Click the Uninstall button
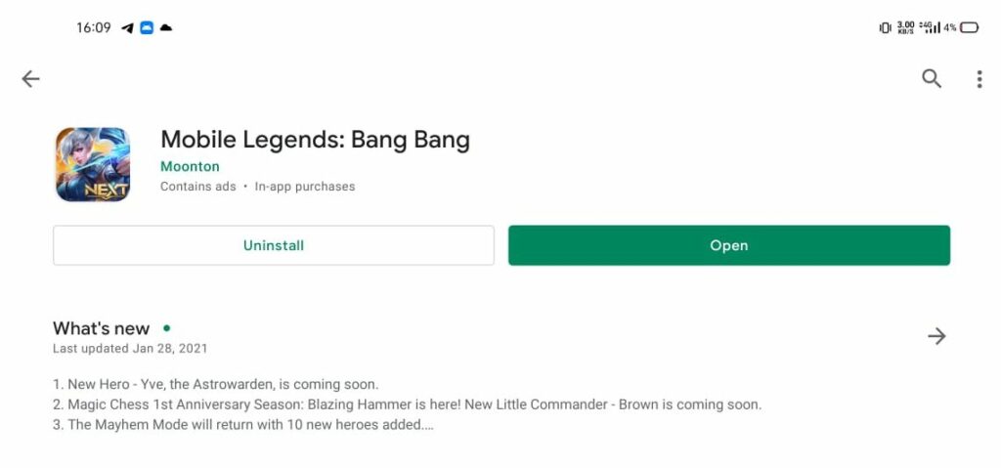Image resolution: width=1001 pixels, height=468 pixels. coord(274,245)
